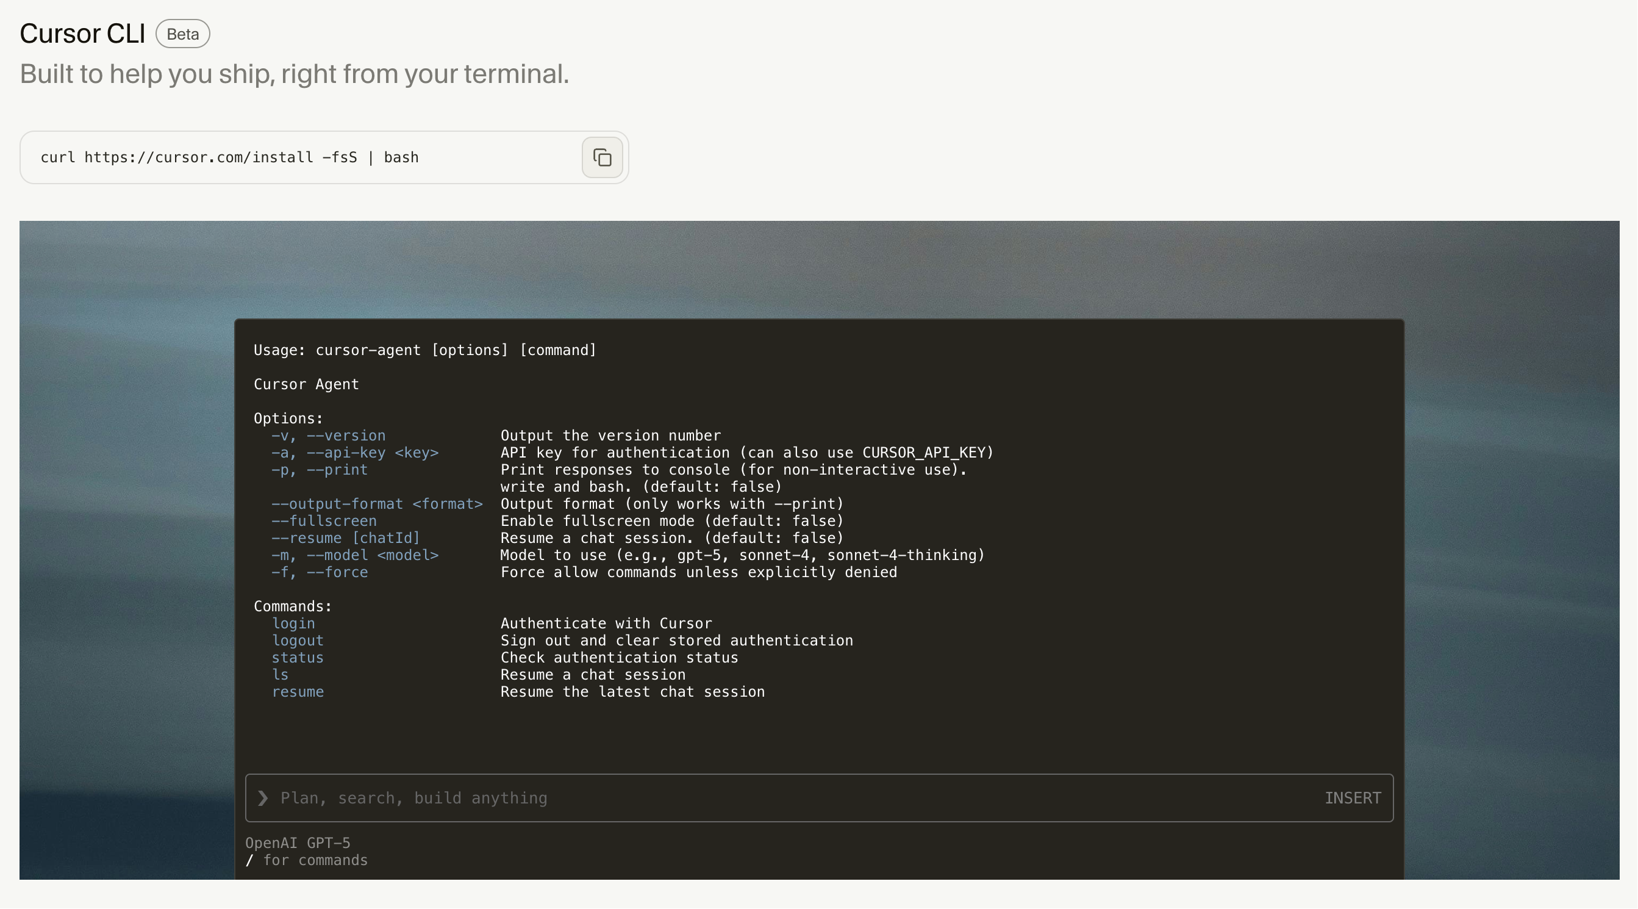Click the '--resume [chatId]' option

pos(346,538)
